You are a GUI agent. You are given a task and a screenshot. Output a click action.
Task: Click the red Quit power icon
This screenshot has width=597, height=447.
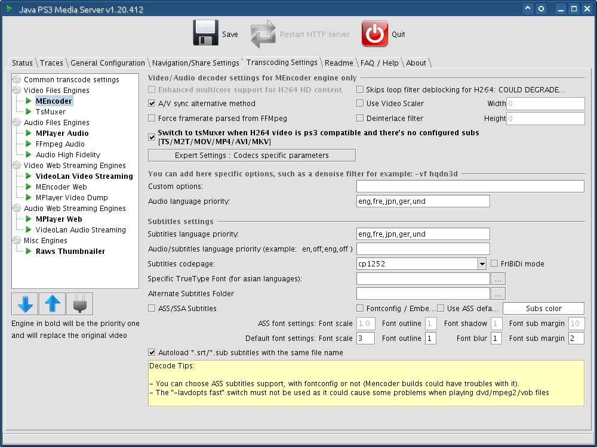375,33
